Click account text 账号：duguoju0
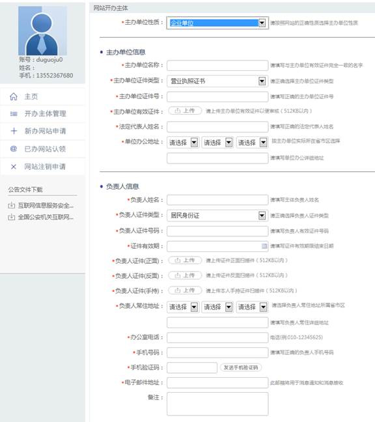Viewport: 375px width, 422px height. pyautogui.click(x=41, y=60)
